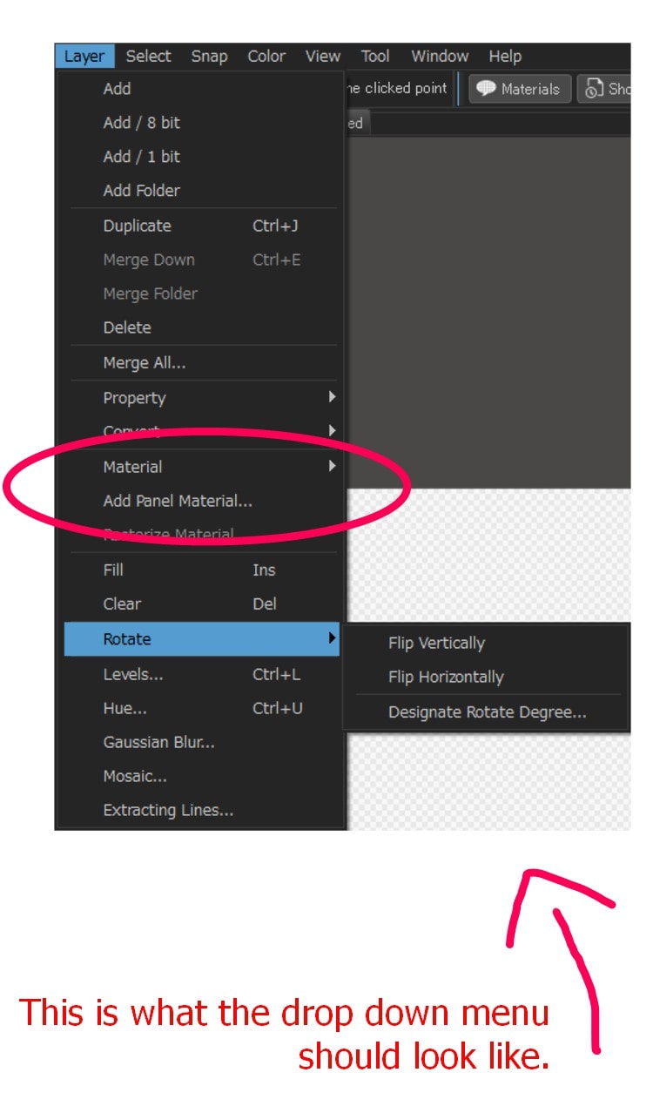Expand the Material submenu arrow
Viewport: 653px width, 1106px height.
[332, 466]
